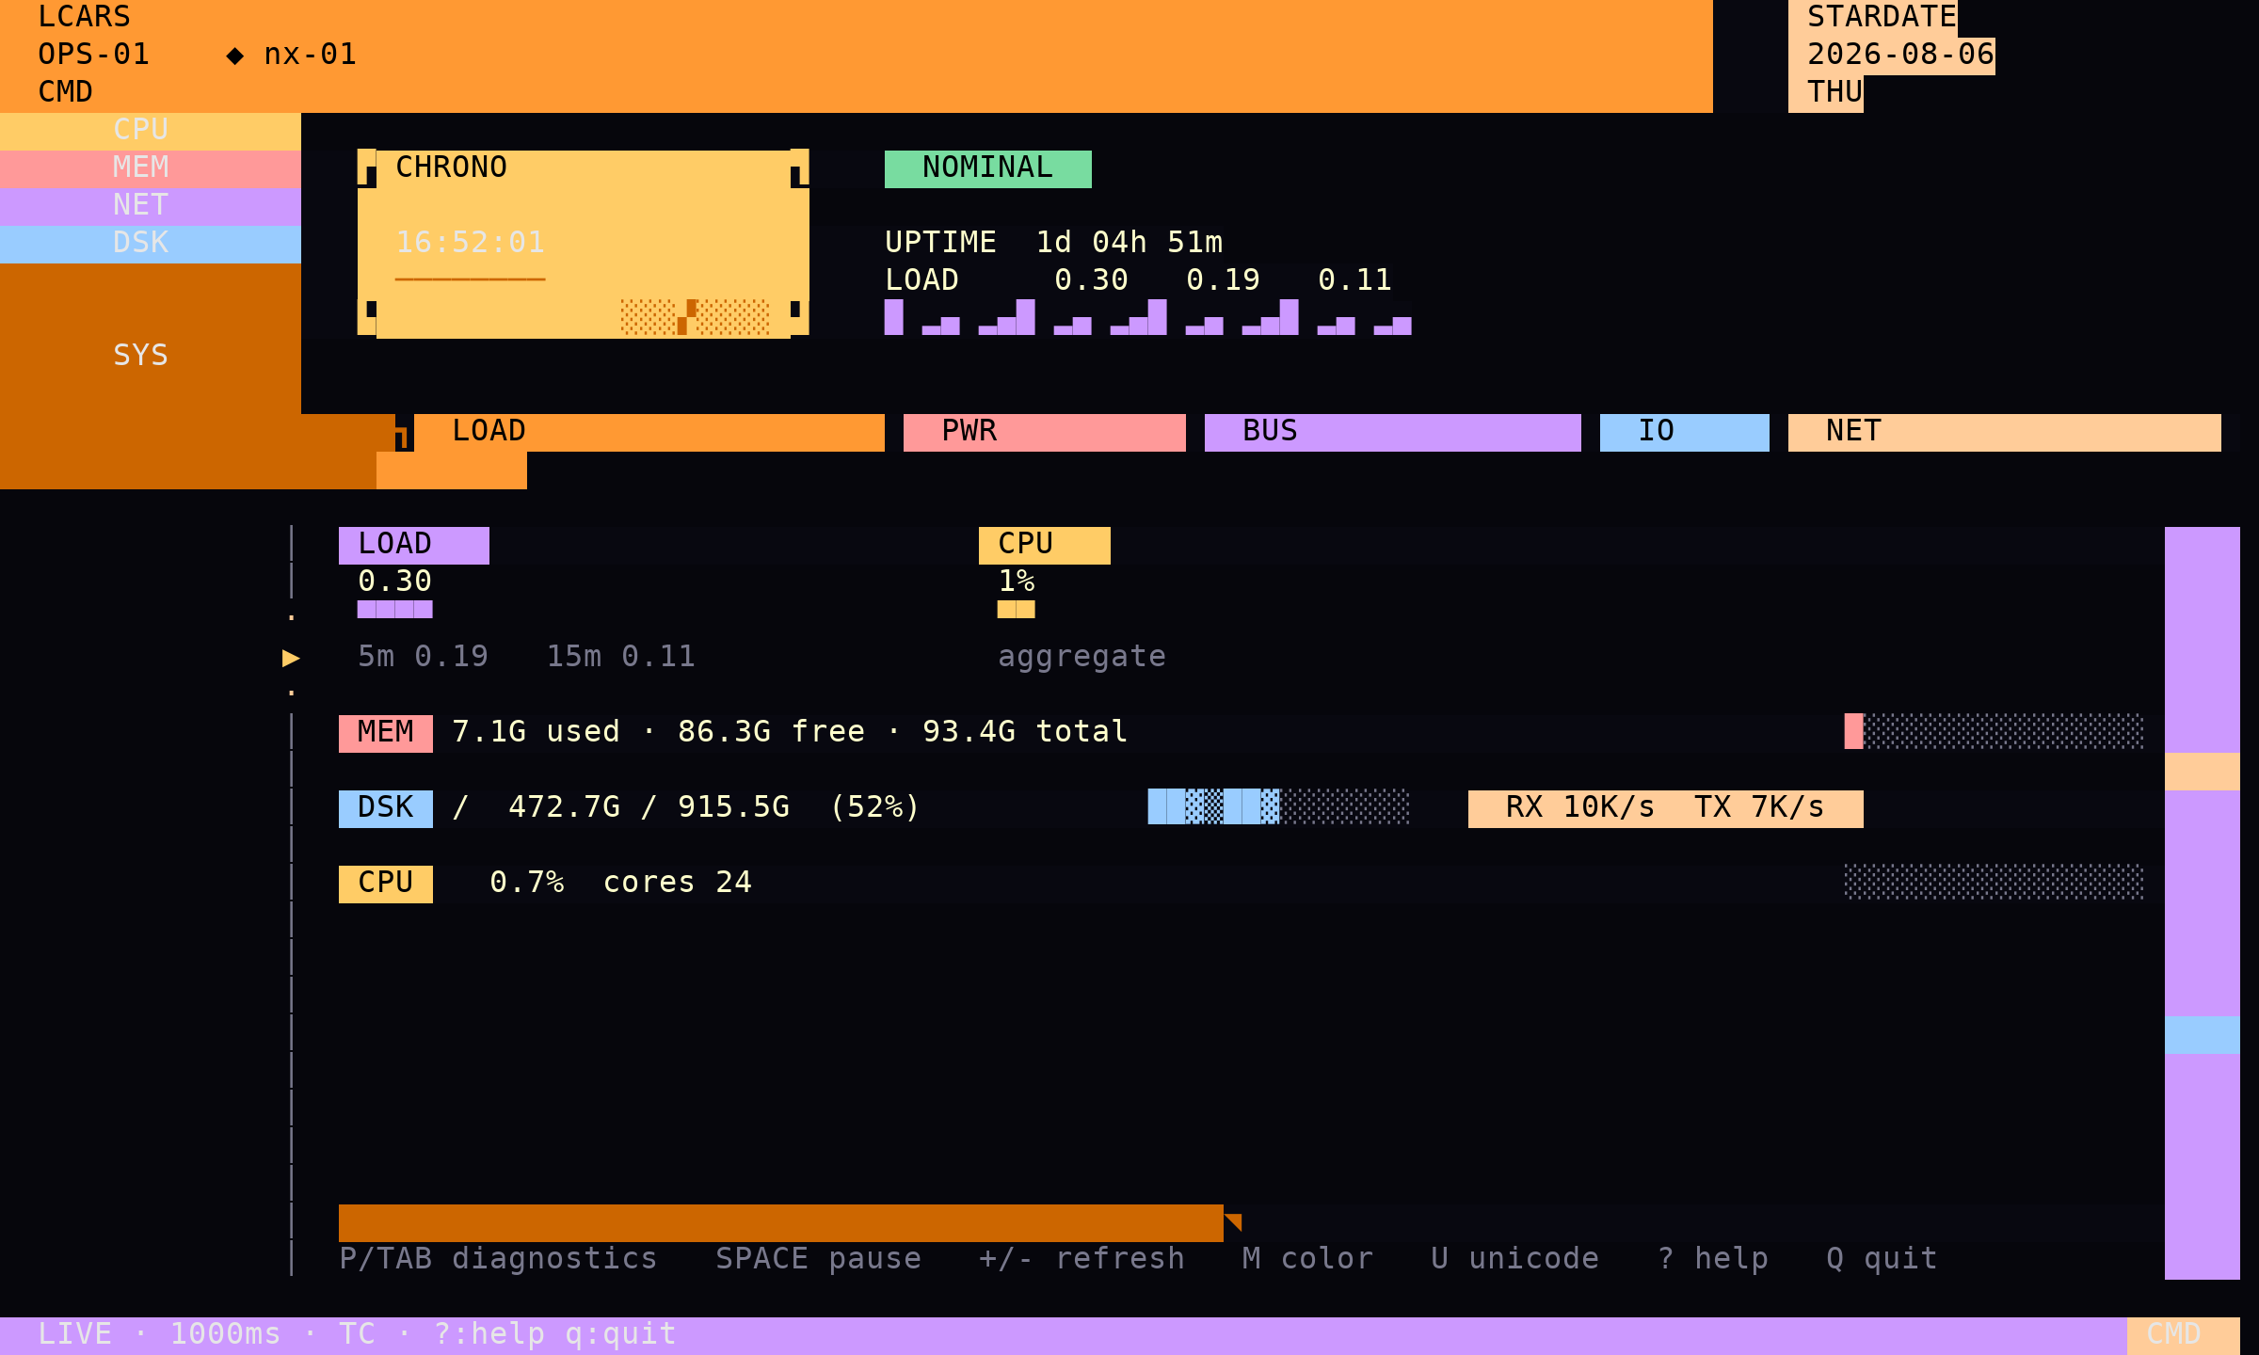
Task: Click the CHRONO panel title
Action: (x=452, y=167)
